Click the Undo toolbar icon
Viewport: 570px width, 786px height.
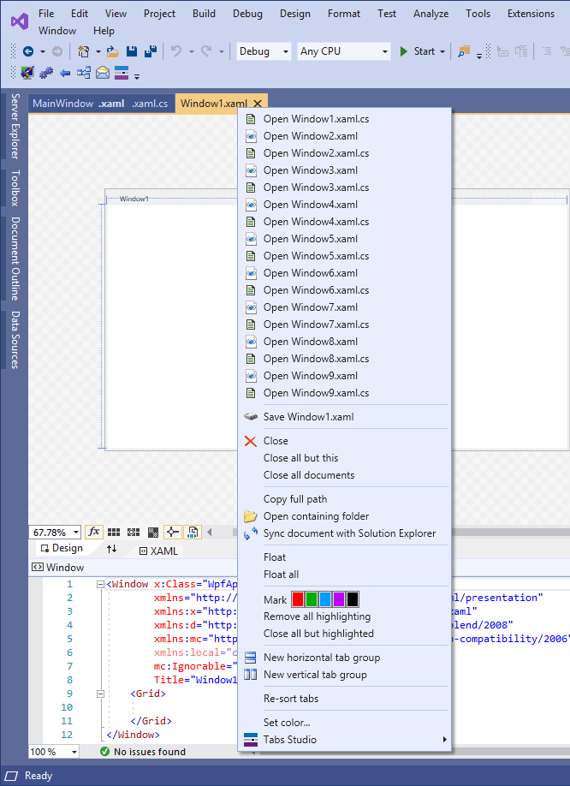(176, 51)
